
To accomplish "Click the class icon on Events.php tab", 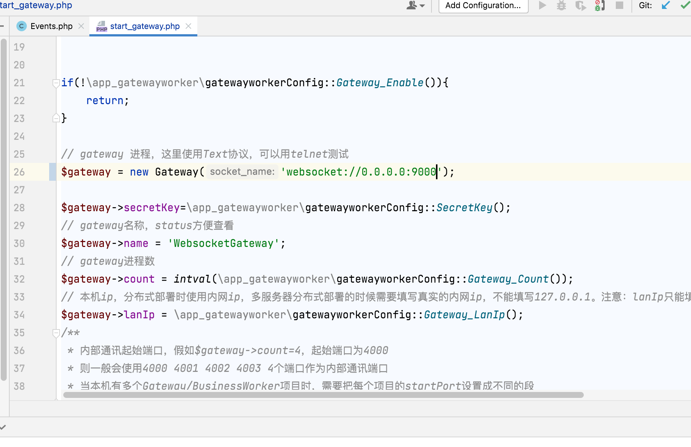I will coord(22,26).
